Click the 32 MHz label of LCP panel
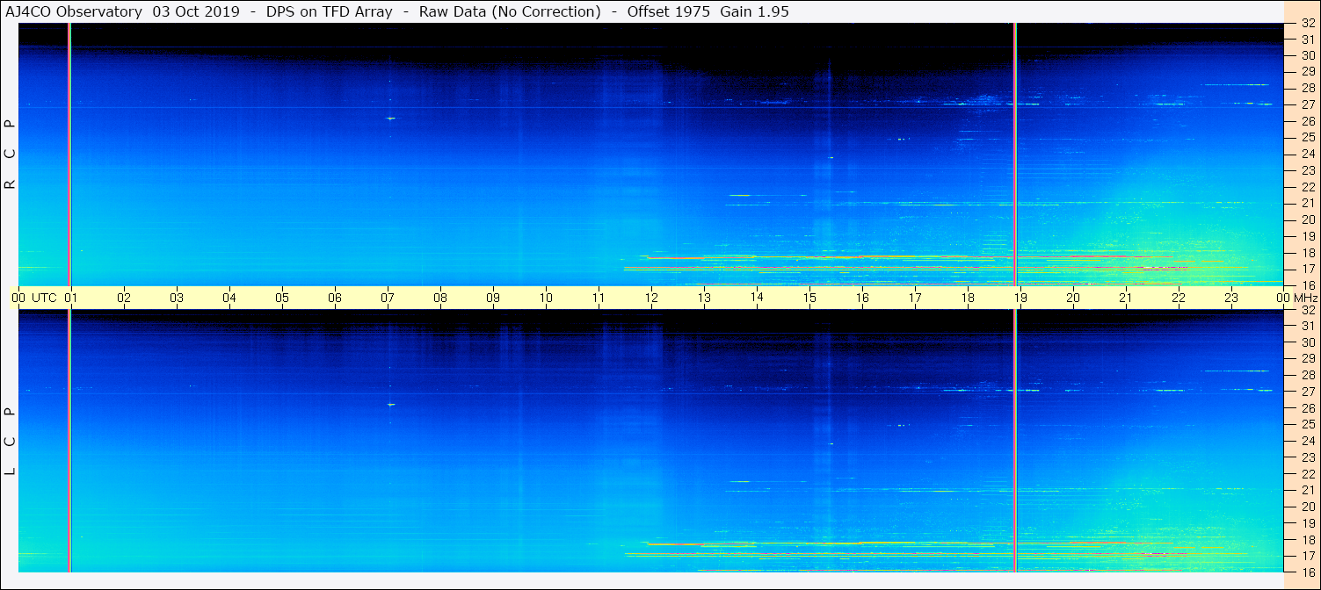Screen dimensions: 1321x590 coord(1308,310)
